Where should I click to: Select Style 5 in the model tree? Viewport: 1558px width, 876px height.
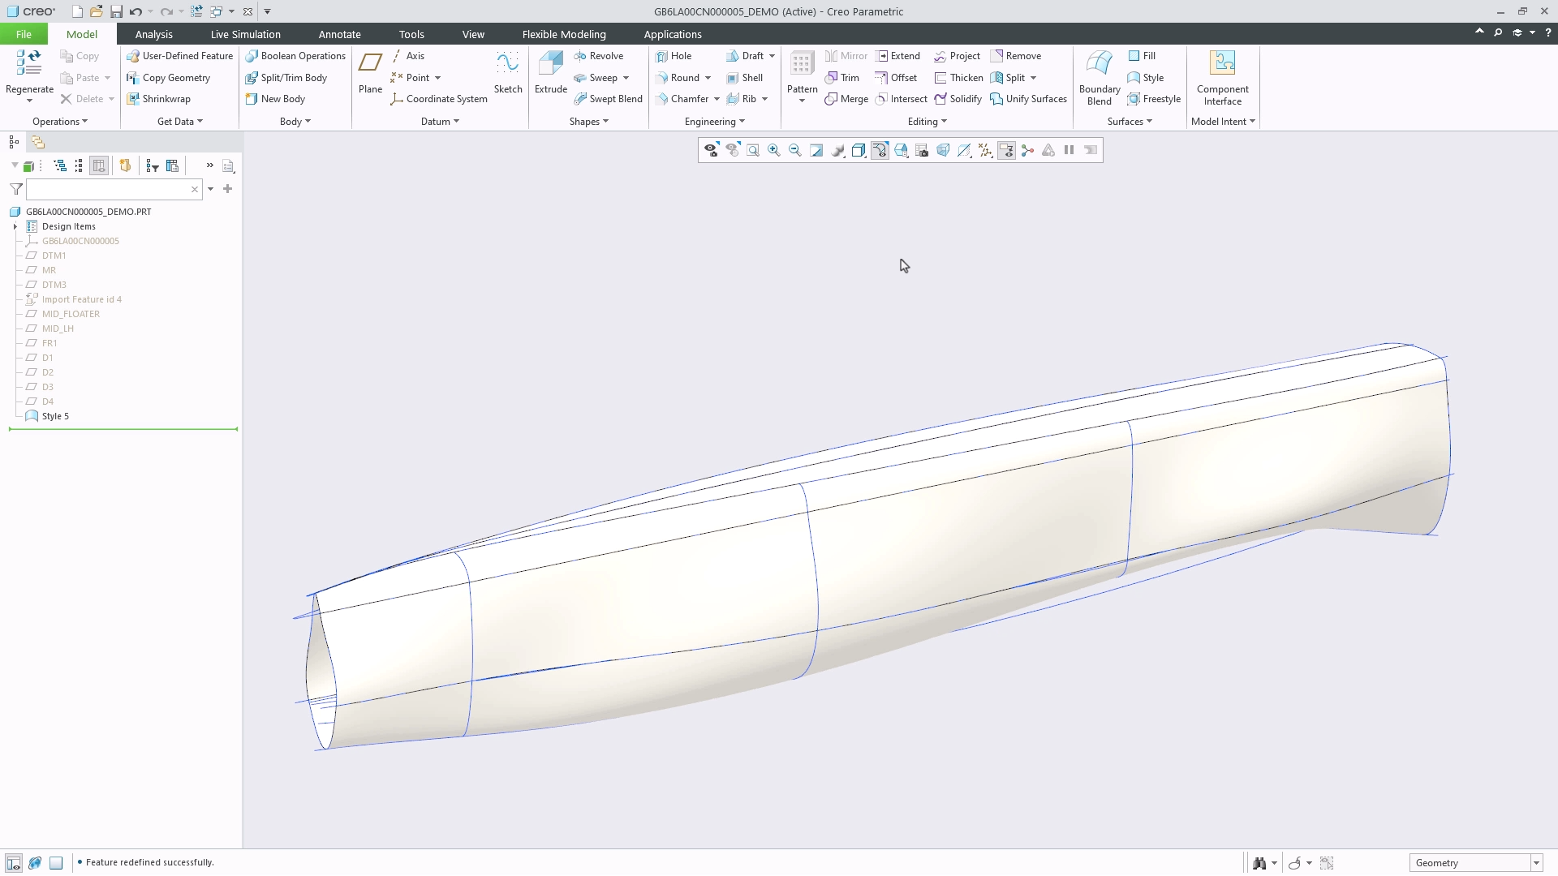click(55, 416)
